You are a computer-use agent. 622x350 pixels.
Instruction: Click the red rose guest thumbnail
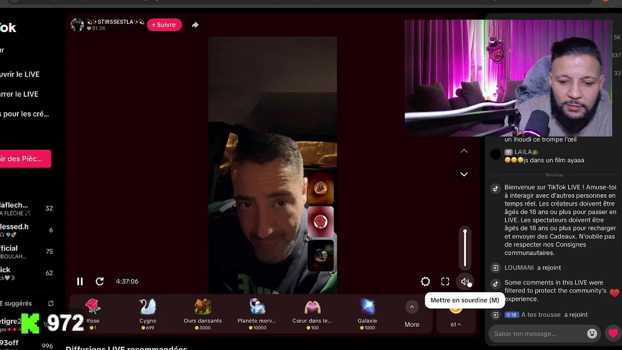[x=320, y=222]
